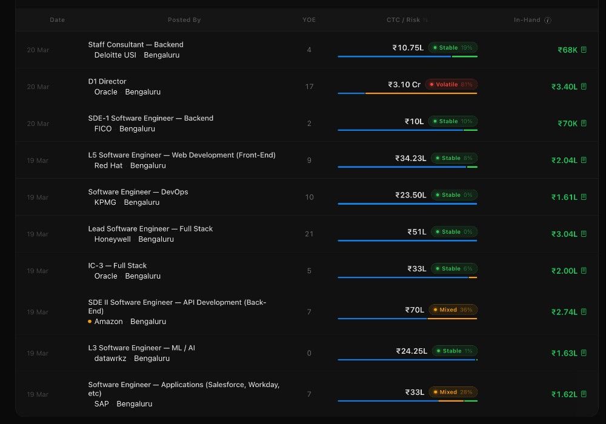Click the Mixed 36% badge on Amazon row
606x424 pixels.
point(453,310)
